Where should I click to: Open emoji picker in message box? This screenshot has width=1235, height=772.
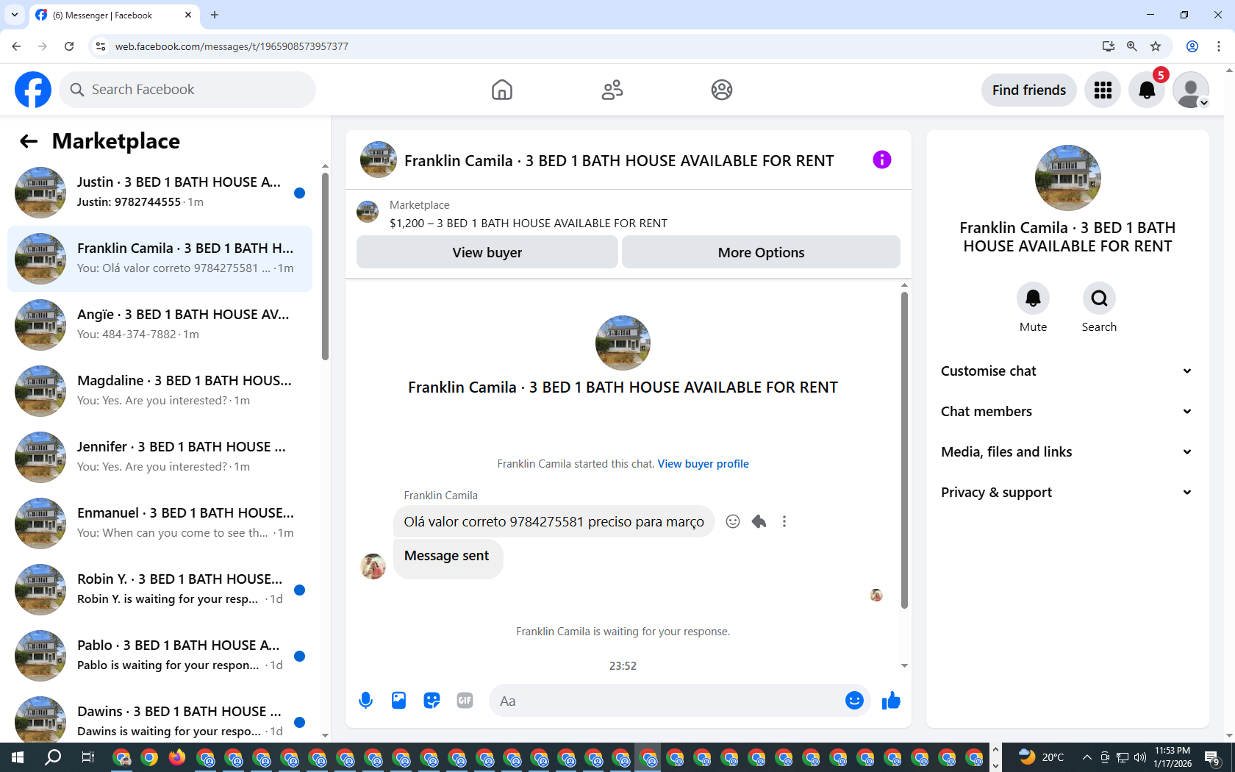[854, 701]
